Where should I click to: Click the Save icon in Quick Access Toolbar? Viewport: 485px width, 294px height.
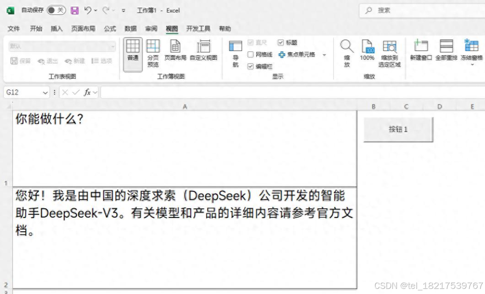(76, 10)
